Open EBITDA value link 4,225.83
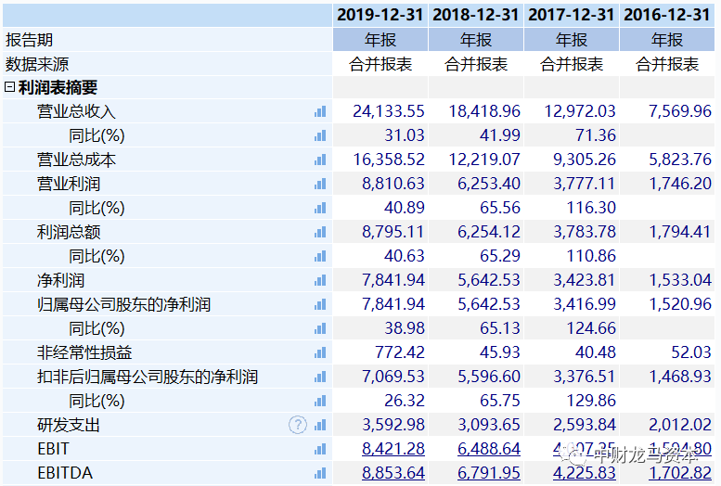This screenshot has width=721, height=486. coord(585,473)
